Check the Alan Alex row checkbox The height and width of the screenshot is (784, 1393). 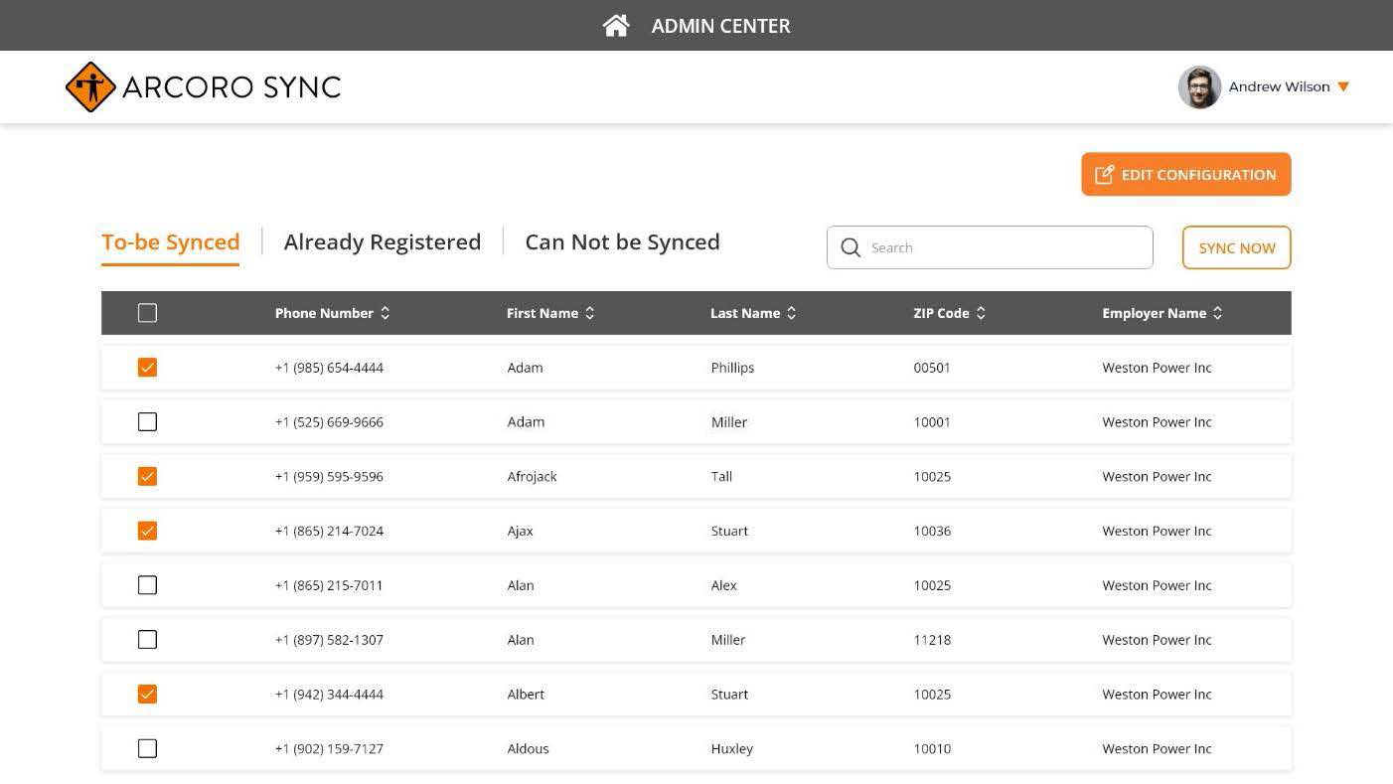coord(147,585)
